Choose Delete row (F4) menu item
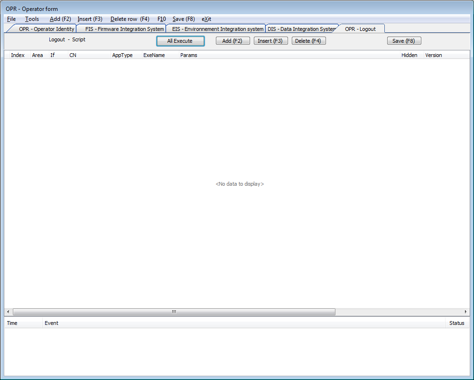474x380 pixels. (130, 19)
